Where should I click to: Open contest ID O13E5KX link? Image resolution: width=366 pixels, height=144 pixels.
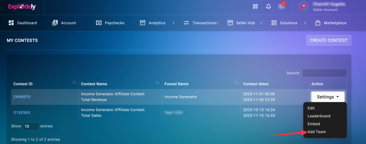[x=22, y=113]
